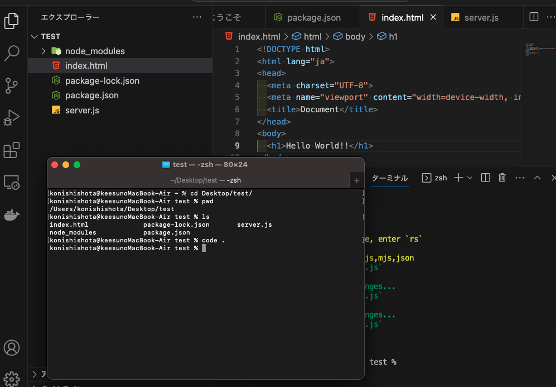Open the terminal launch profile dropdown
This screenshot has width=556, height=387.
click(470, 178)
